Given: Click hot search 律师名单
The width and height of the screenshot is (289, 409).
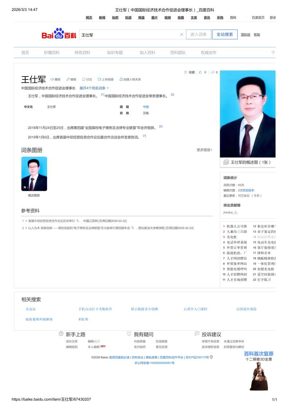Looking at the screenshot, I should click(x=264, y=253).
